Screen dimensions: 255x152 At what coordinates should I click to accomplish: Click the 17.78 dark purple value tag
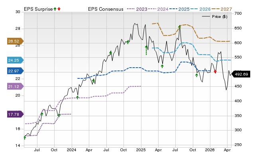tap(15, 114)
